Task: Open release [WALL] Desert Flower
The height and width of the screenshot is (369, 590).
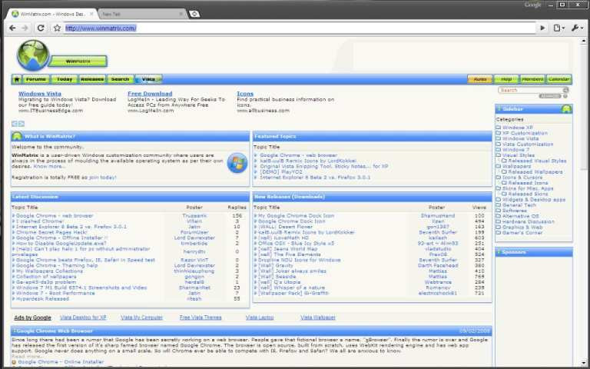Action: click(285, 227)
